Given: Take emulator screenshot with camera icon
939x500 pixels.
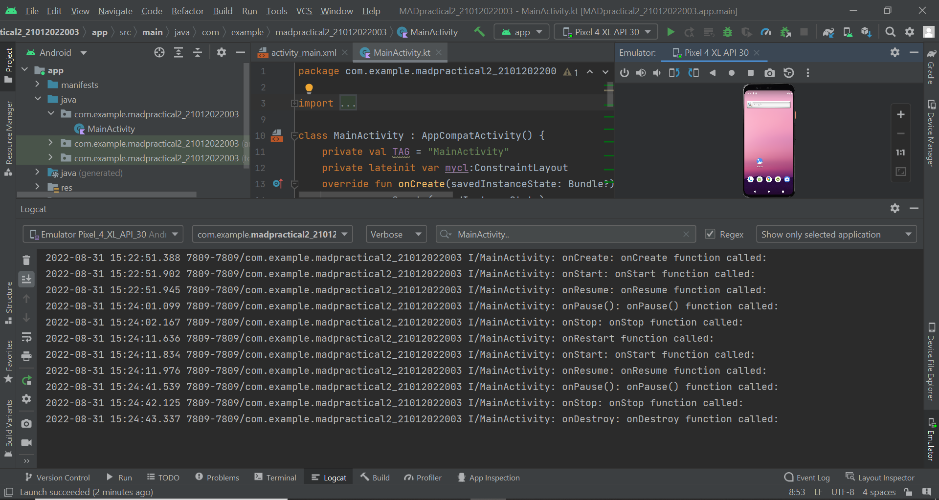Looking at the screenshot, I should coord(770,73).
